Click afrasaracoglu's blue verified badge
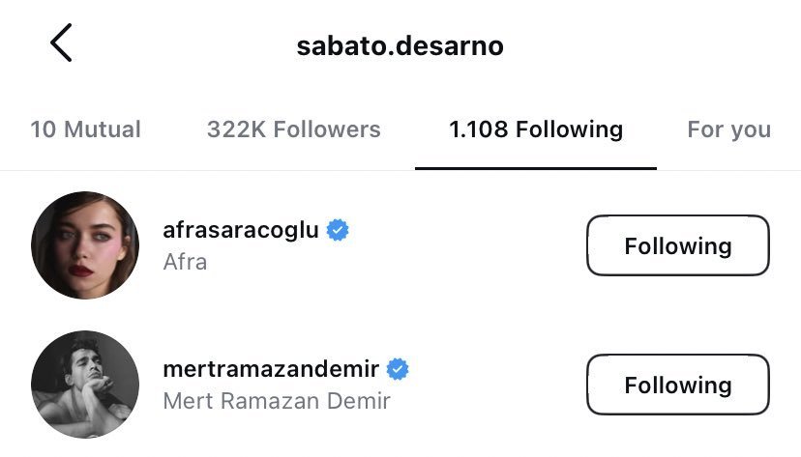801x457 pixels. click(x=338, y=230)
